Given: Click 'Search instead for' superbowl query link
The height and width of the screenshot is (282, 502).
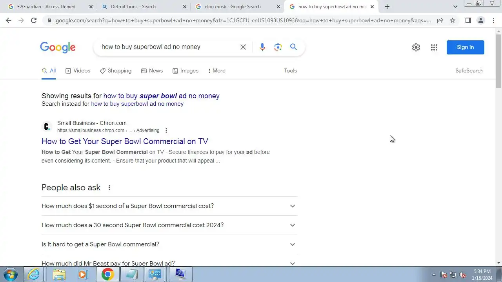Looking at the screenshot, I should (x=137, y=104).
